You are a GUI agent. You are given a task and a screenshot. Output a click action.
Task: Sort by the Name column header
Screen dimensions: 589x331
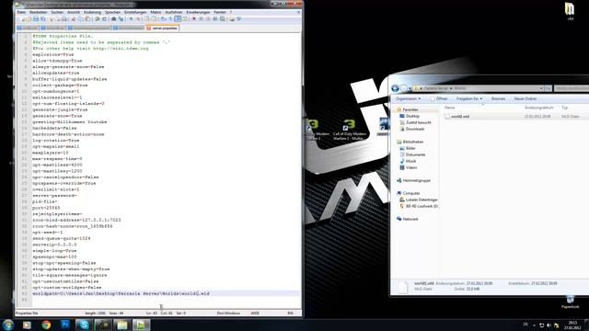click(x=450, y=108)
